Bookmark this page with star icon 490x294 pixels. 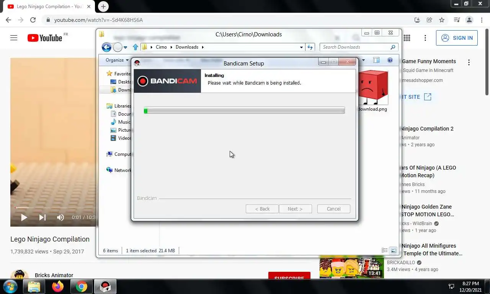[442, 20]
